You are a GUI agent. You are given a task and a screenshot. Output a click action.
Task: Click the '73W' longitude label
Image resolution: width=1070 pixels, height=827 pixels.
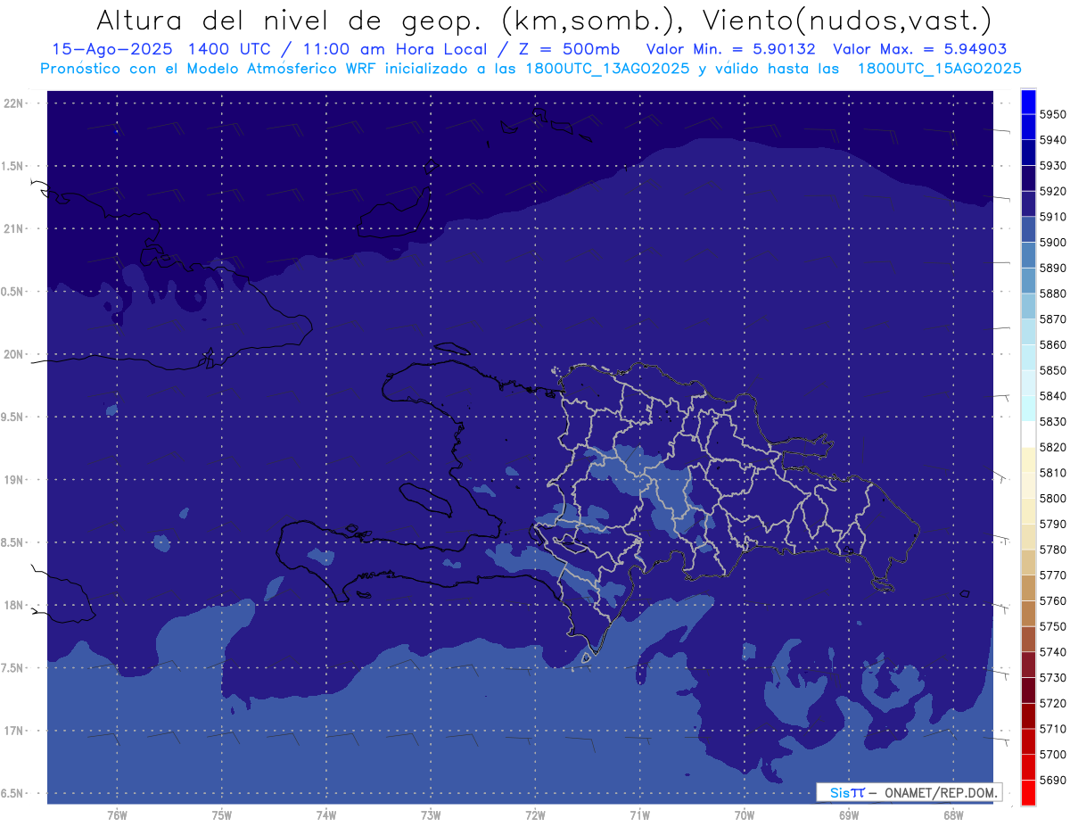[x=431, y=815]
